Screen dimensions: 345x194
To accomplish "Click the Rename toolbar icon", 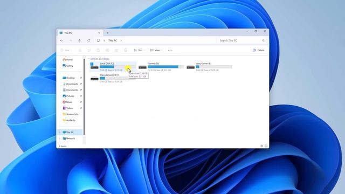I will click(x=107, y=50).
